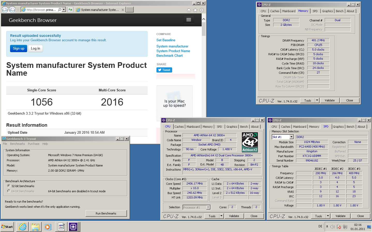Go forward in Internet Explorer
This screenshot has height=232, width=372.
coord(12,10)
